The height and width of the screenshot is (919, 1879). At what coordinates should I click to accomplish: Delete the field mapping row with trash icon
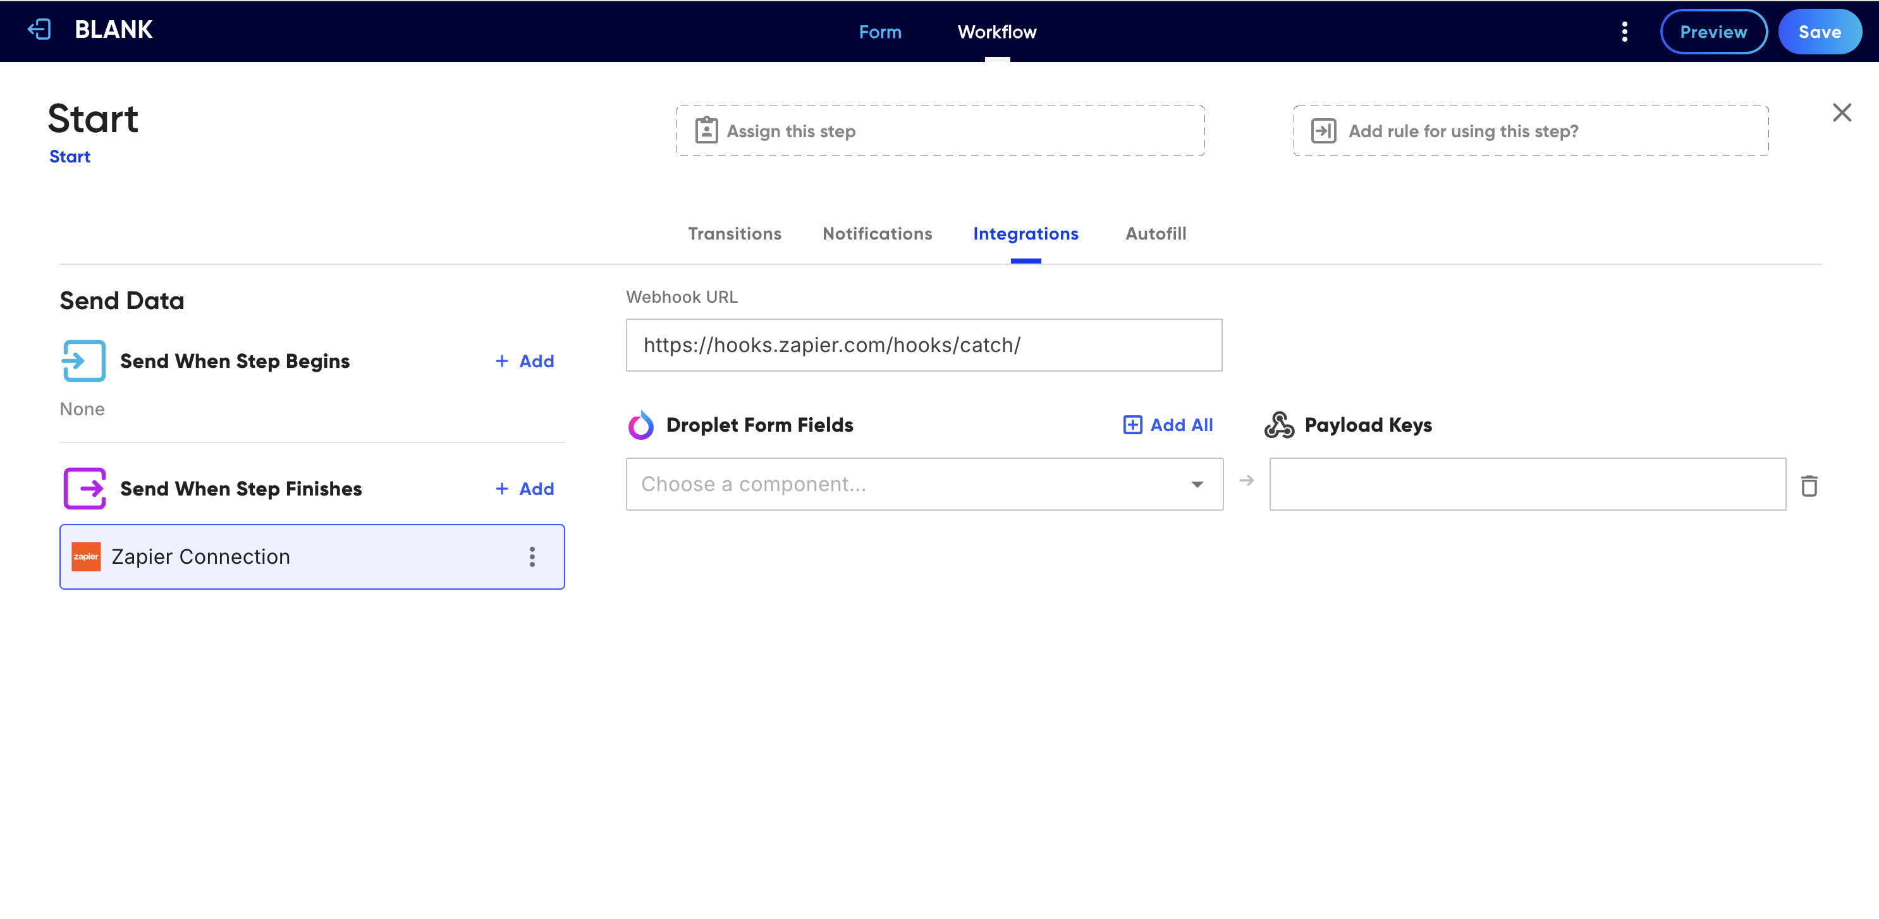click(1809, 486)
